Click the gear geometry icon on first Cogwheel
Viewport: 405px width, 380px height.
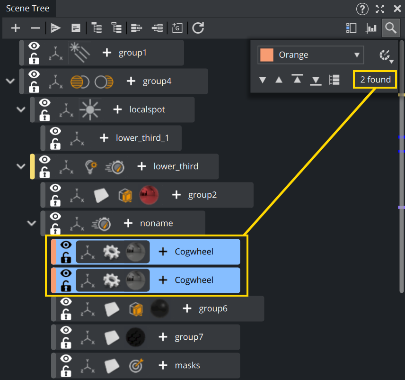coord(113,252)
